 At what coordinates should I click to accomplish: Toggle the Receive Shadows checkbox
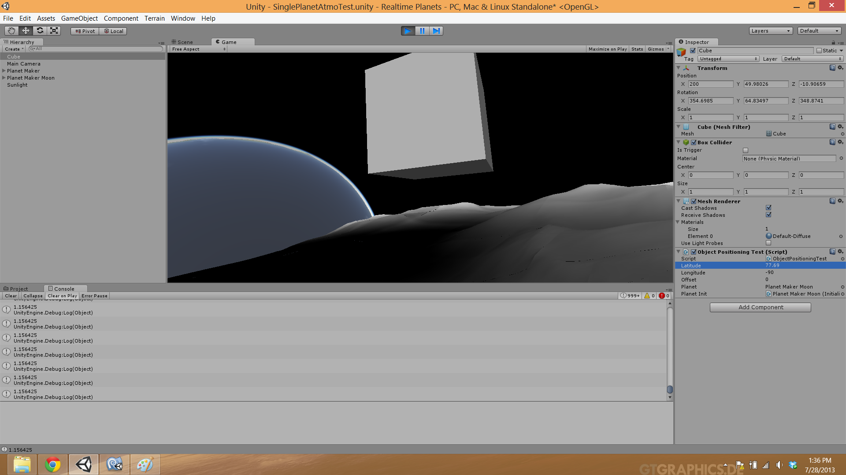[x=768, y=215]
